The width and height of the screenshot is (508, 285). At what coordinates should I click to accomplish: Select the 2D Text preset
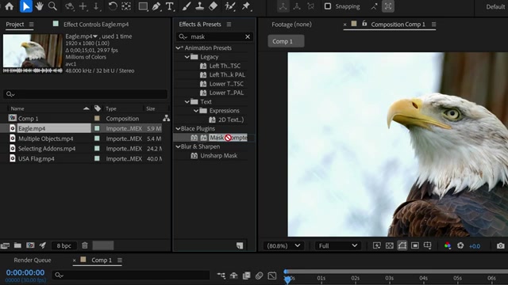(231, 120)
